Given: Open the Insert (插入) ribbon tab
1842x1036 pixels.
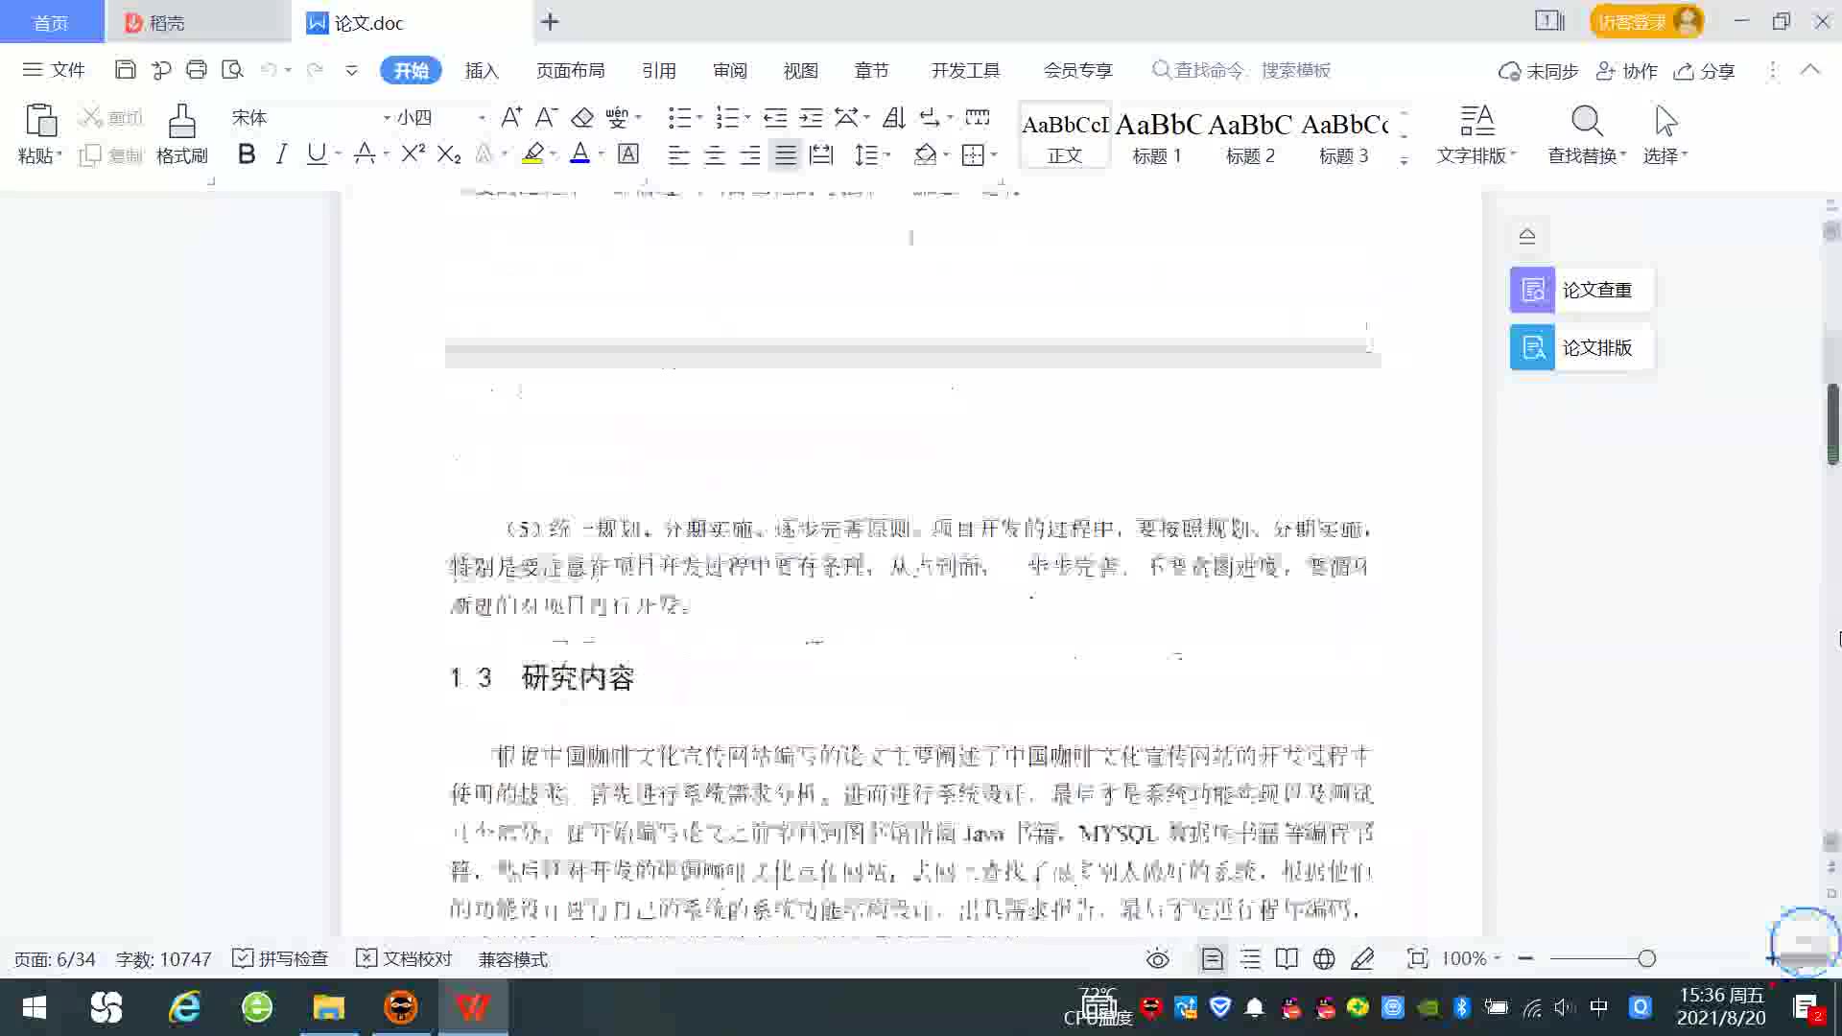Looking at the screenshot, I should coord(482,70).
